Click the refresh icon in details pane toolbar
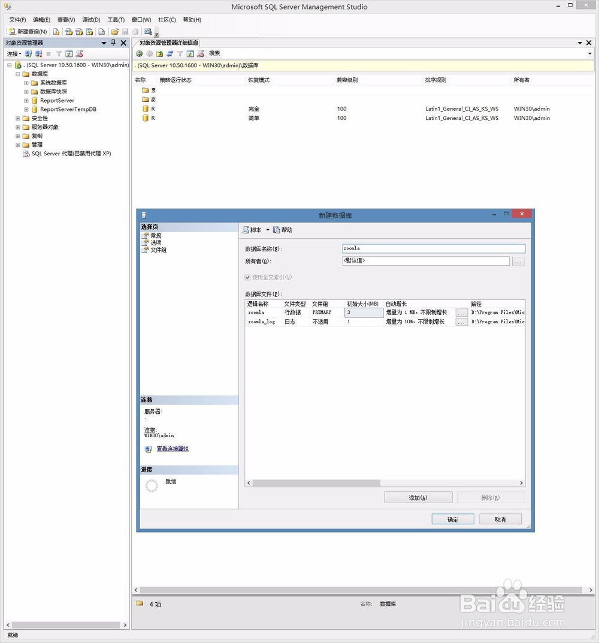 190,53
